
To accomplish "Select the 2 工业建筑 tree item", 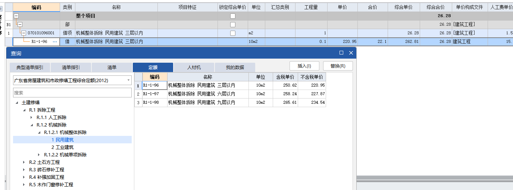I will point(63,147).
